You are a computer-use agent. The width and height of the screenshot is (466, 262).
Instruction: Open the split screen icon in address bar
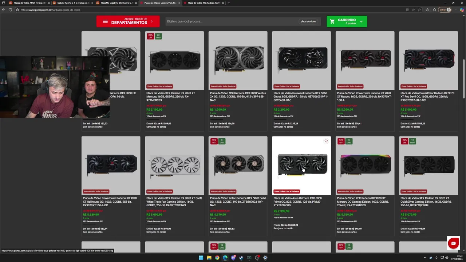tap(407, 10)
